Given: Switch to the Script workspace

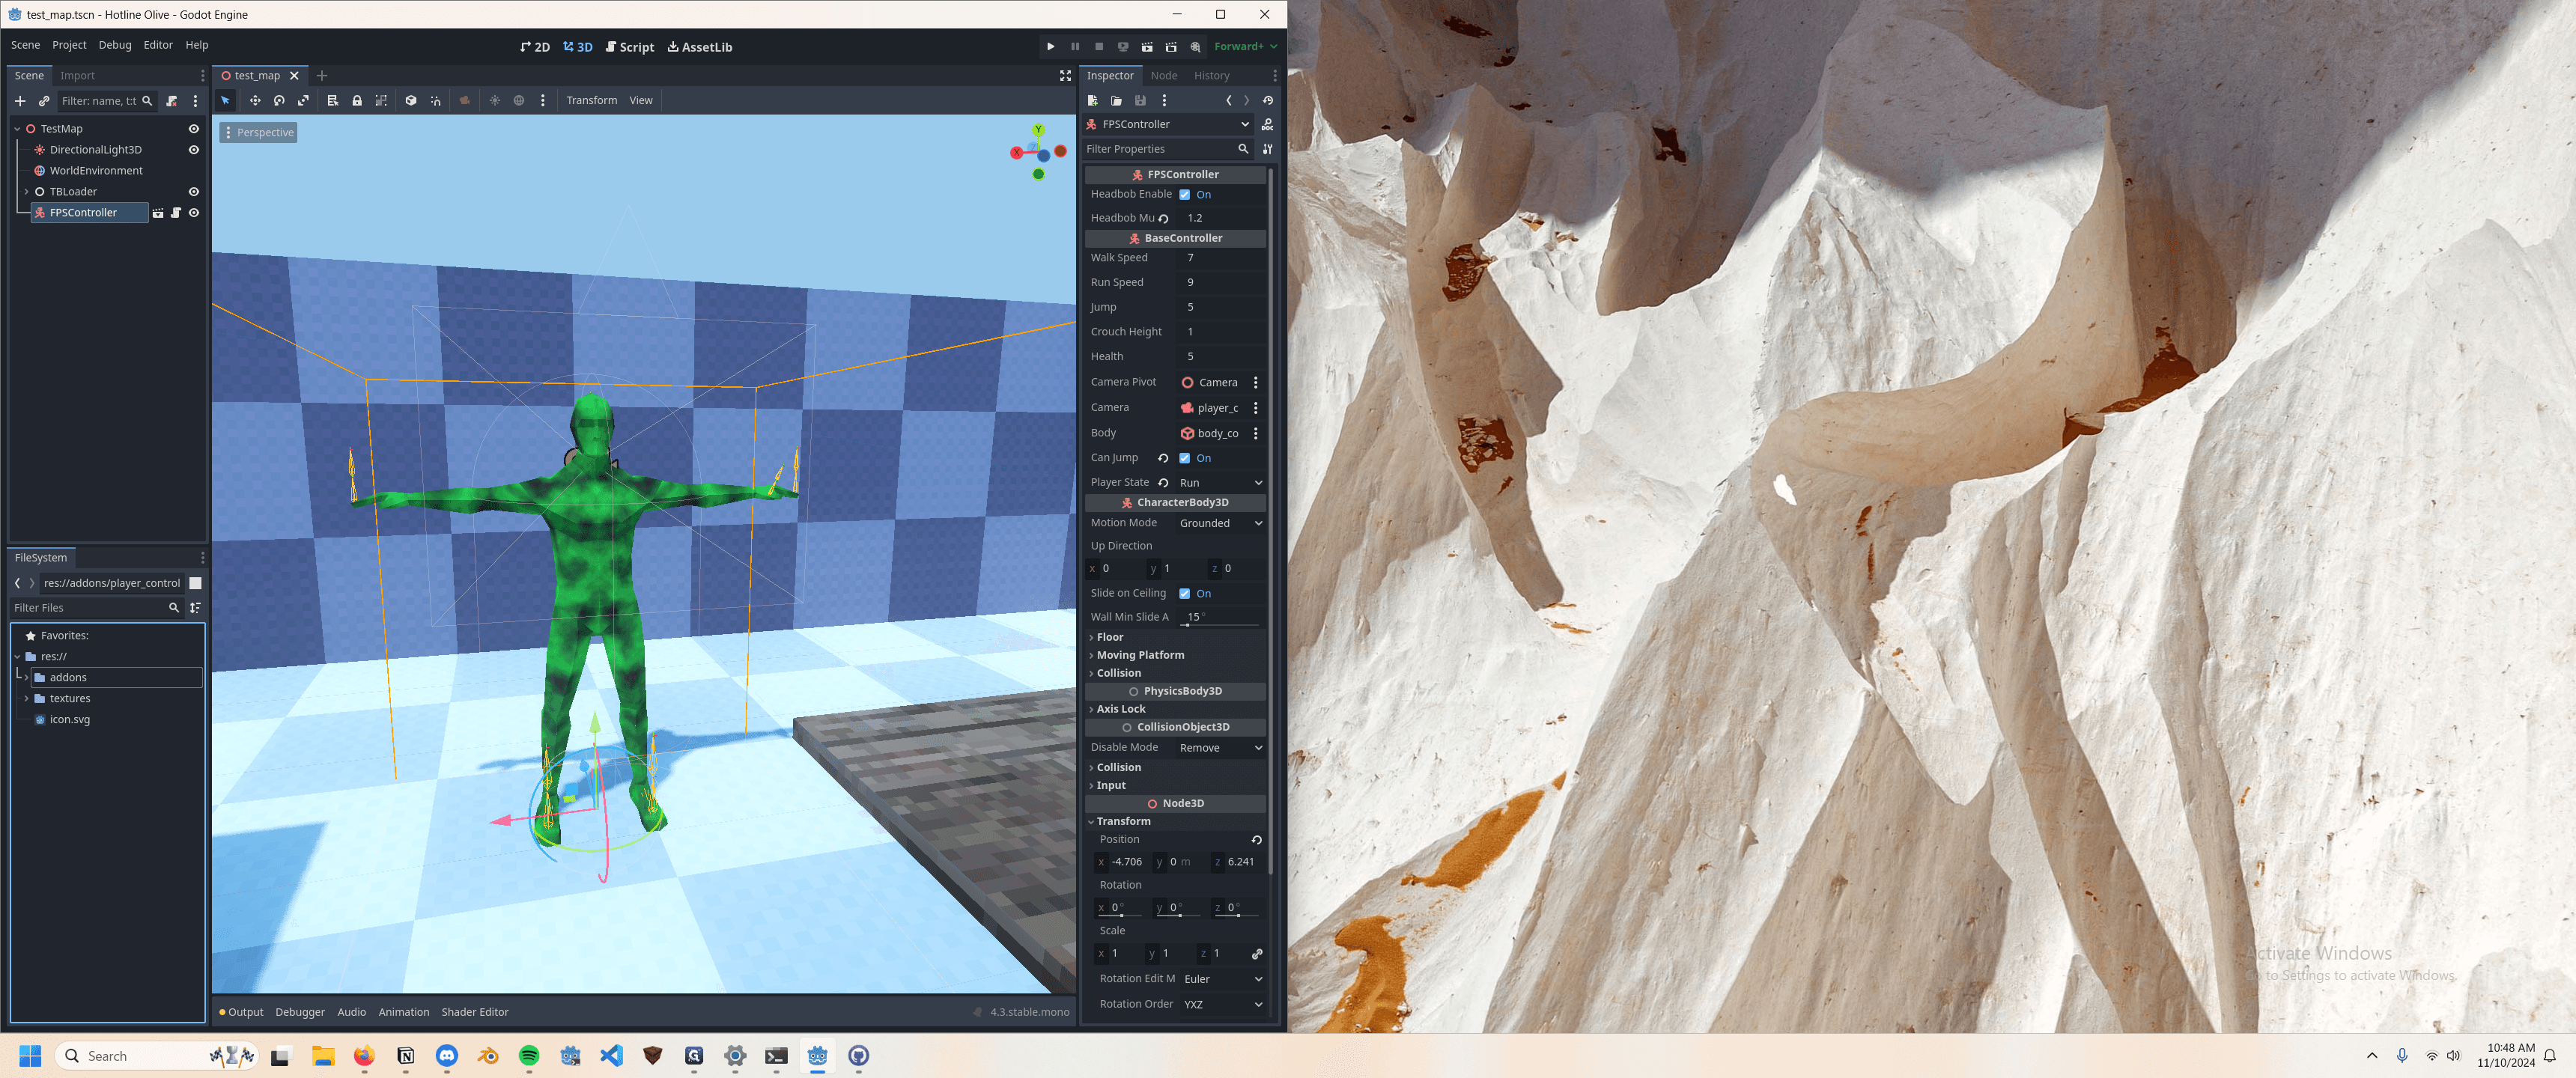Looking at the screenshot, I should (629, 47).
